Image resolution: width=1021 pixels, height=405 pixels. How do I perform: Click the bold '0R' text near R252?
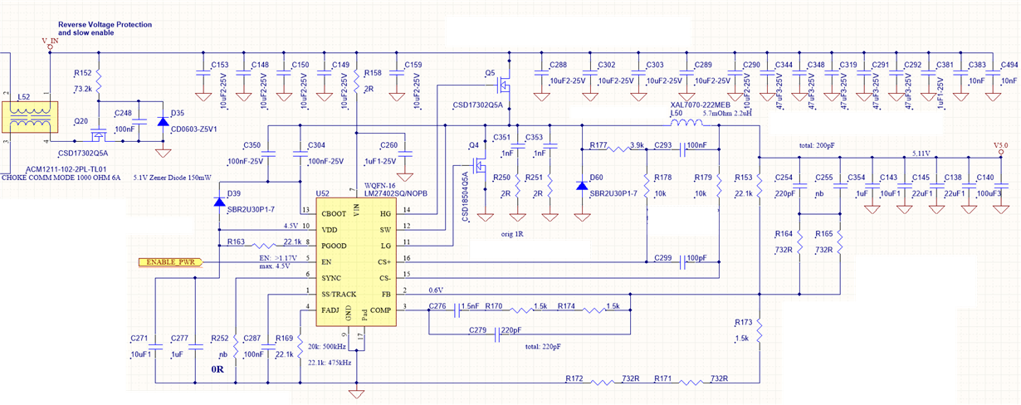tap(219, 368)
